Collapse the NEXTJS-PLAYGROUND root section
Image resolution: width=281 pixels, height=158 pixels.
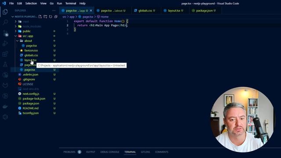(25, 17)
